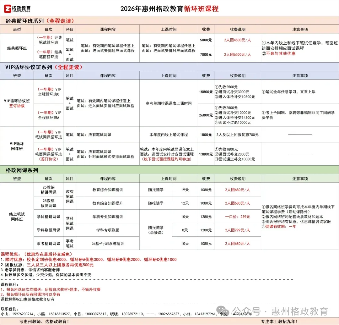Viewport: 339px width, 325px height.
Task: Click the 7000元 fee cell
Action: pos(206,55)
